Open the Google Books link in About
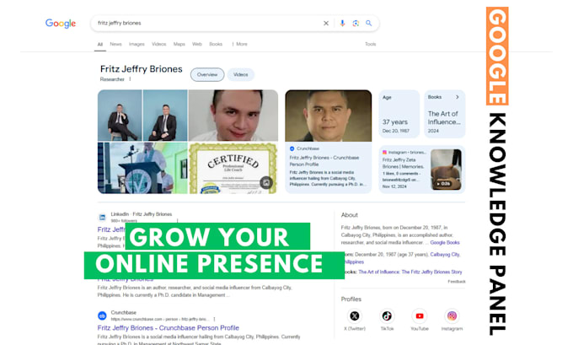Viewport: 573px width, 345px height. pyautogui.click(x=445, y=243)
